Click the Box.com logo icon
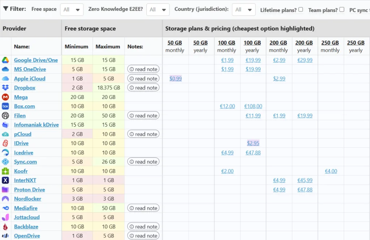 pos(5,106)
